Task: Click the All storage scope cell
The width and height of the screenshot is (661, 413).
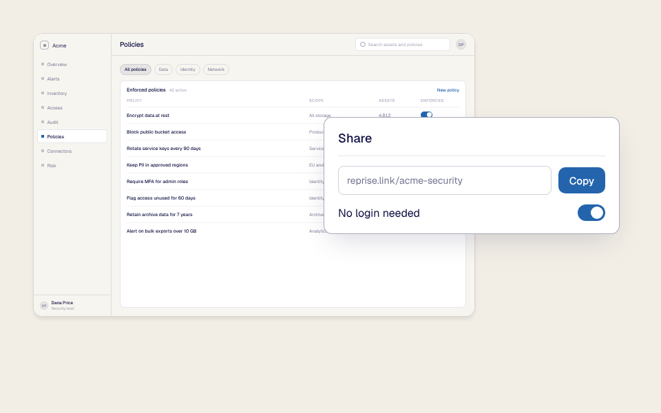Action: pyautogui.click(x=319, y=116)
